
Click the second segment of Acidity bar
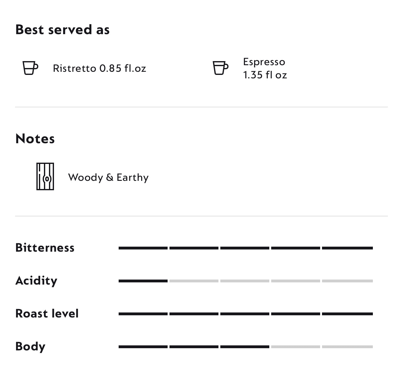pyautogui.click(x=194, y=281)
